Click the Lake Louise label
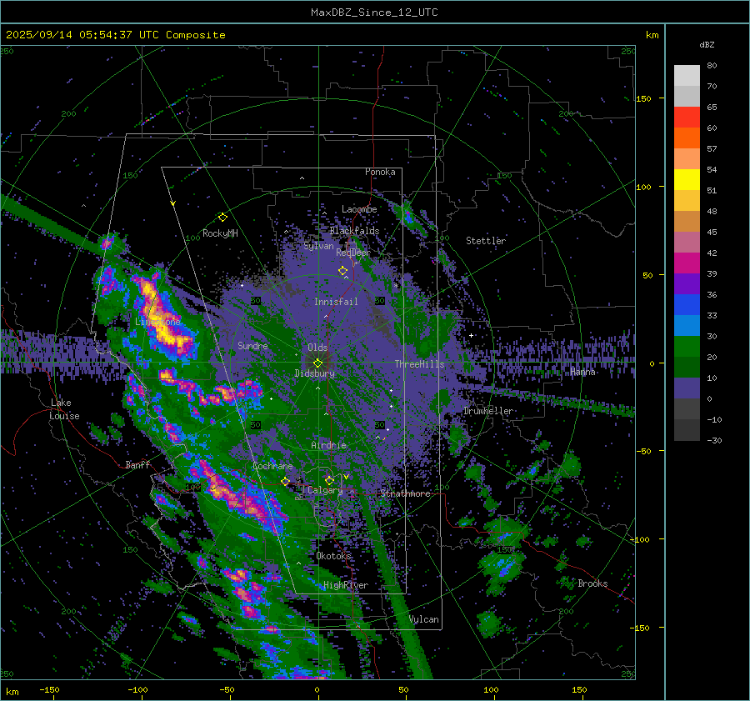The width and height of the screenshot is (750, 701). pos(64,409)
